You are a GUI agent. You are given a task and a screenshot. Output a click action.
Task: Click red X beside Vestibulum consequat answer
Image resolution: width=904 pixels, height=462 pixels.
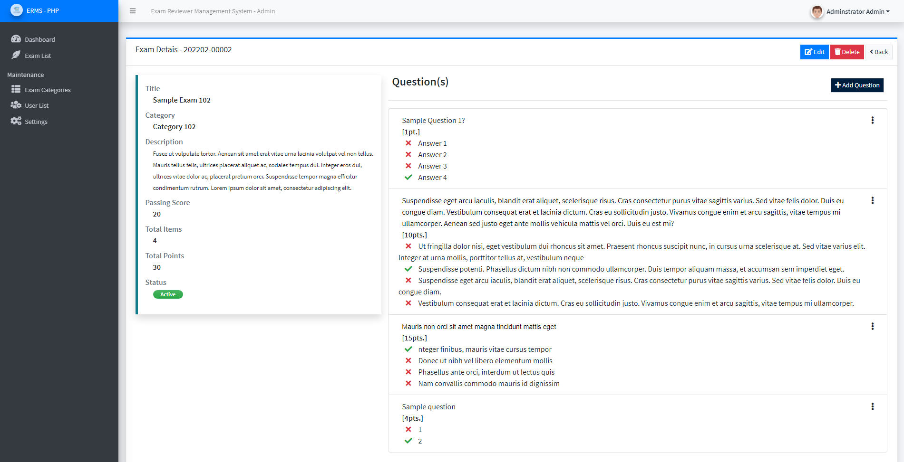pos(408,303)
